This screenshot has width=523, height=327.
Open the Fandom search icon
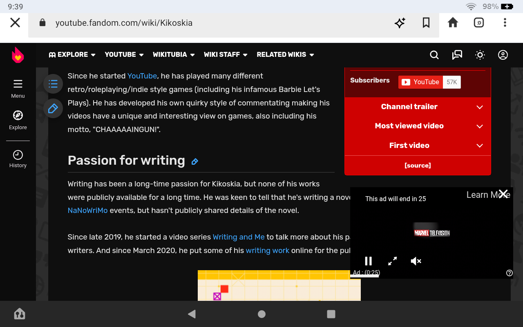click(x=434, y=55)
